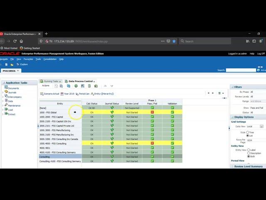Click the trash bin icon in Data Process toolbar
This screenshot has height=200, width=266.
[x=89, y=86]
